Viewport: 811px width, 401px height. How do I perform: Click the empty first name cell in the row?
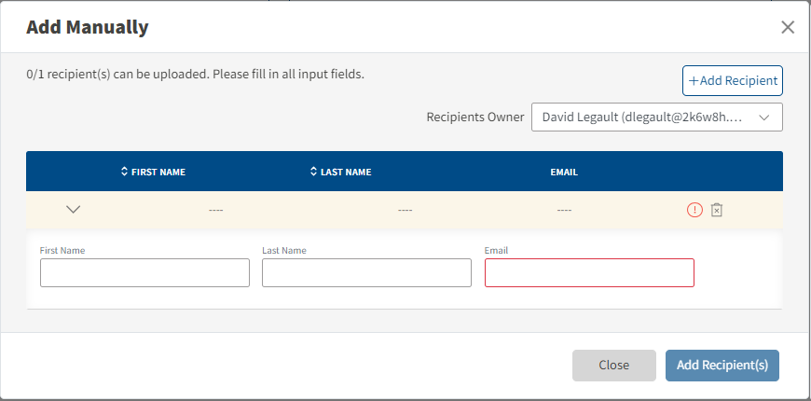point(215,210)
